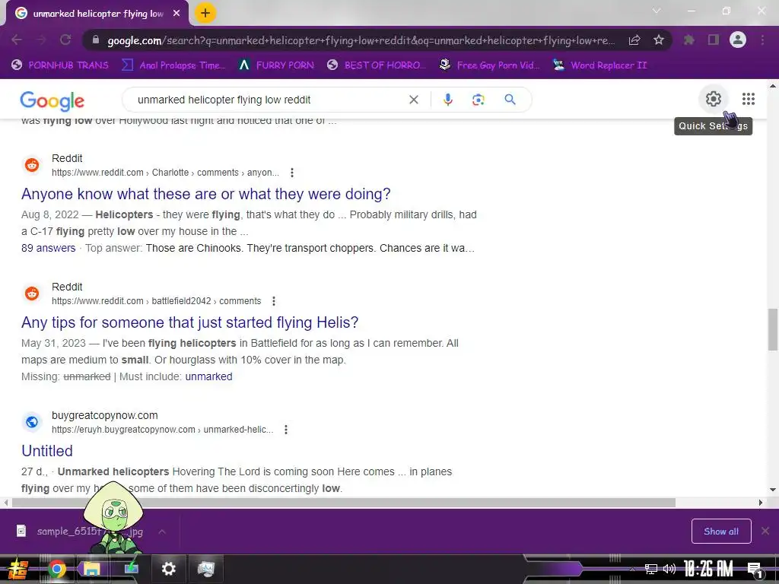Click buygreatcopynow globe favicon
The width and height of the screenshot is (779, 584).
pyautogui.click(x=32, y=422)
